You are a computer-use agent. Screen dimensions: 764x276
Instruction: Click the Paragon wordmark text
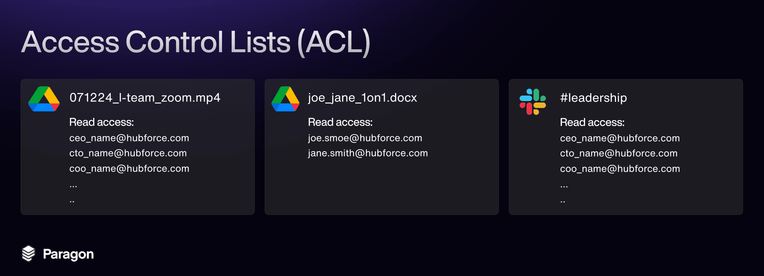(68, 254)
